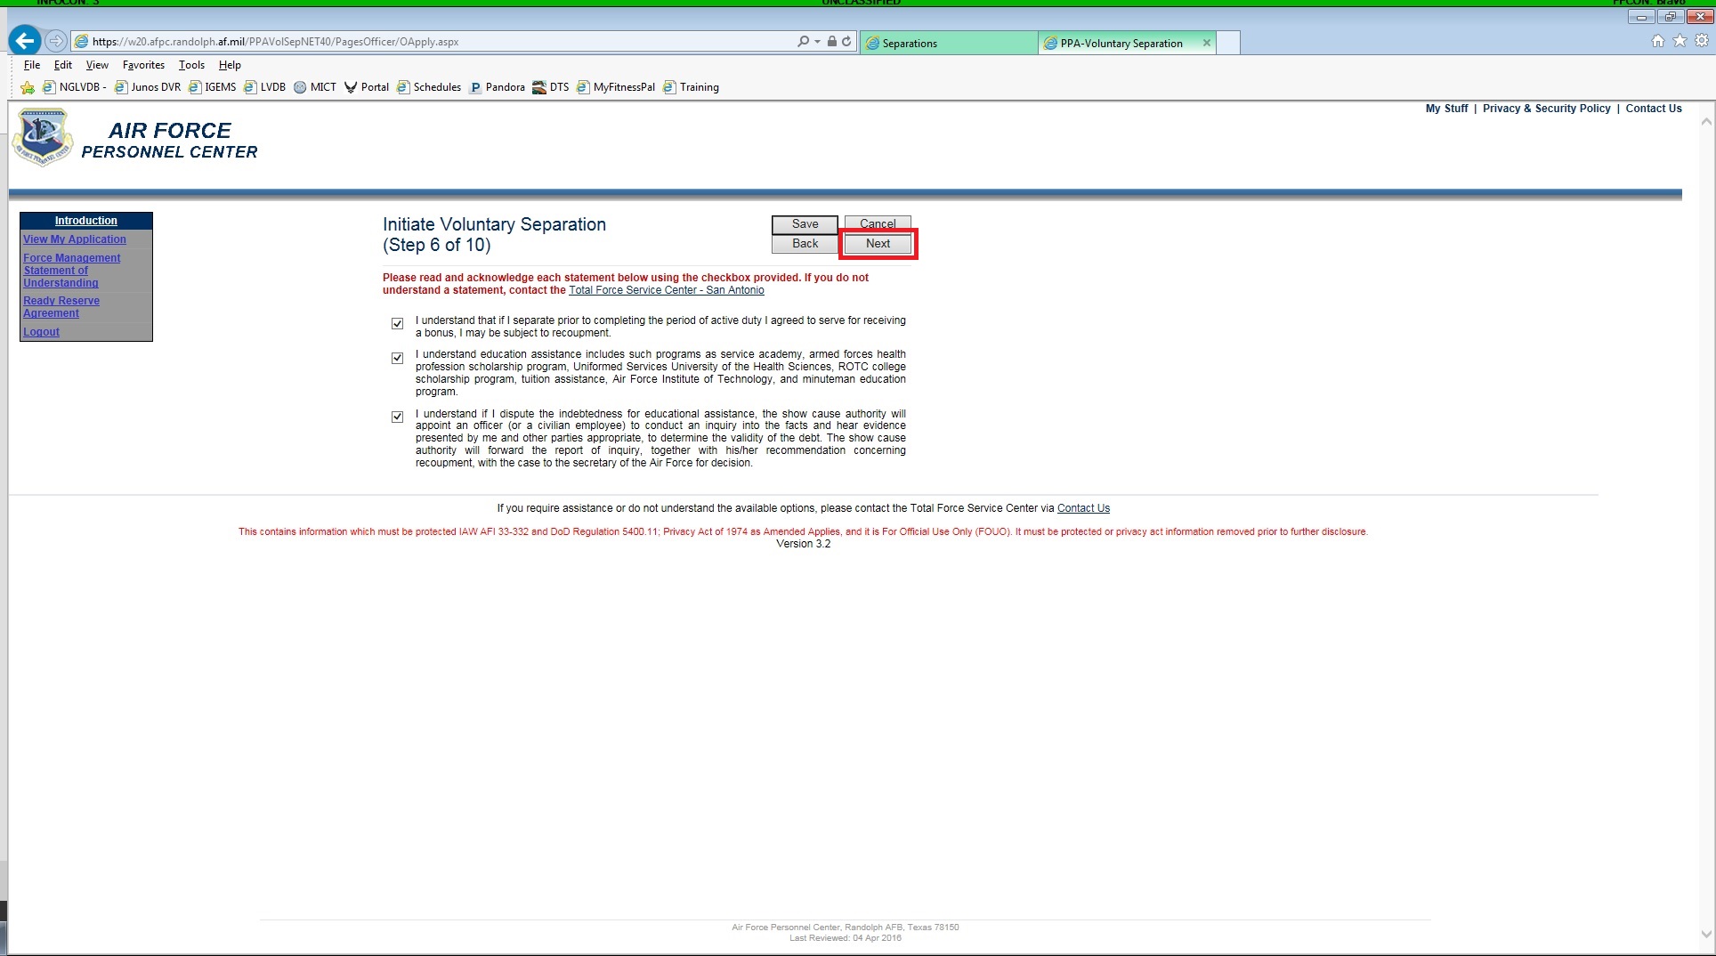1716x956 pixels.
Task: Open the LVDB bookmark
Action: point(265,87)
